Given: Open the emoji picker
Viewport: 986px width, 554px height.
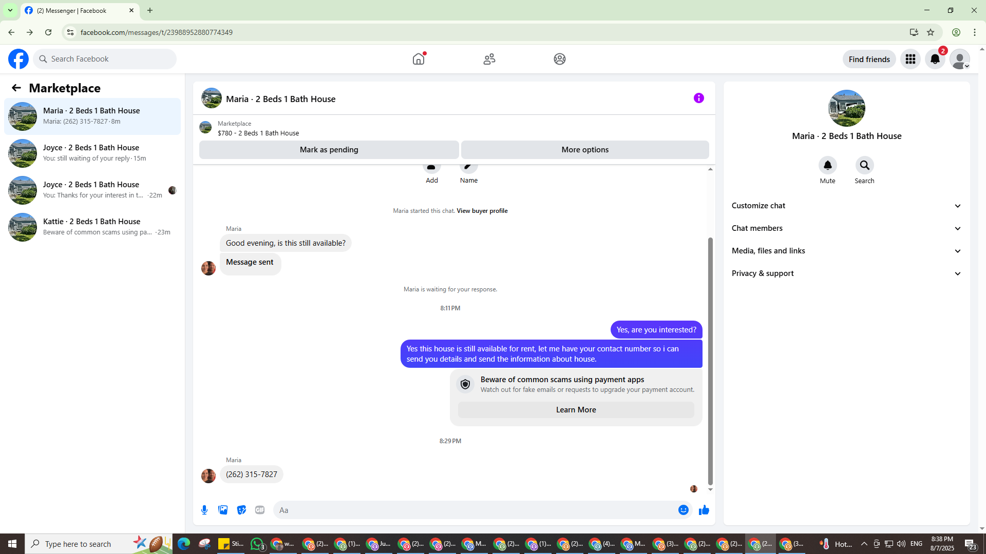Looking at the screenshot, I should 683,510.
